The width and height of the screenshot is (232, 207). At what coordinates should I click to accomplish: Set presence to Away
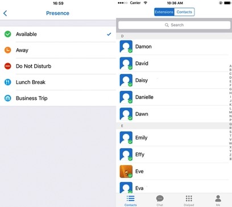(58, 50)
